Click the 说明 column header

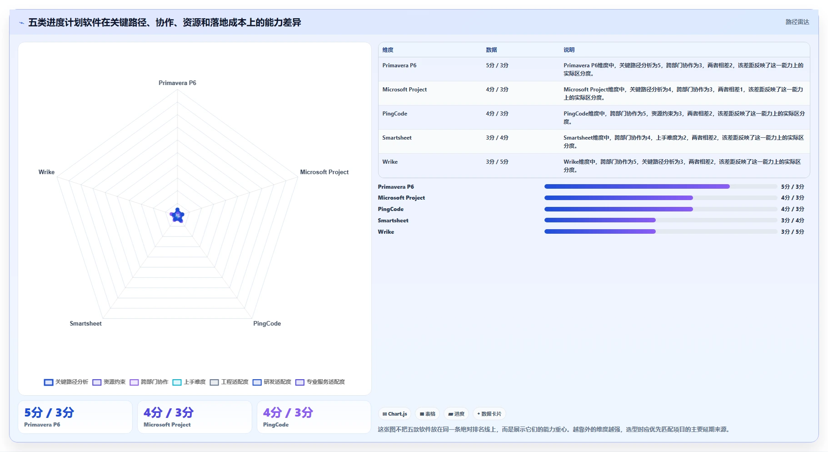[x=569, y=50]
